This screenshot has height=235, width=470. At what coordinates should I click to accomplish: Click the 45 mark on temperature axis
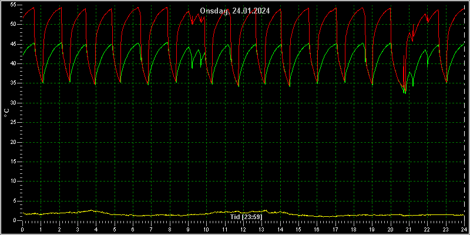point(12,44)
